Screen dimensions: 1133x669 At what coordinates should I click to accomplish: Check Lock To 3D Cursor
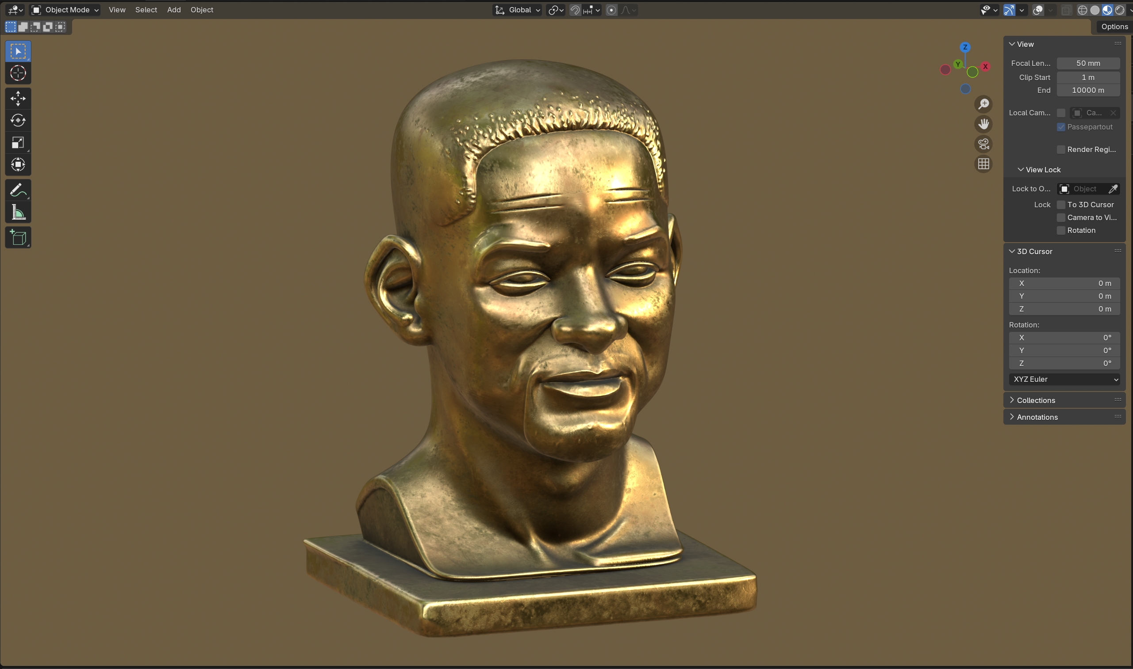pyautogui.click(x=1061, y=205)
